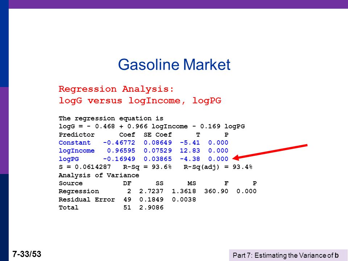The height and width of the screenshot is (261, 348).
Task: Click the P value in the blue logPG row
Action: (218, 159)
